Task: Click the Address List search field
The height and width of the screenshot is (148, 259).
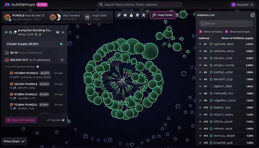Action: click(226, 23)
